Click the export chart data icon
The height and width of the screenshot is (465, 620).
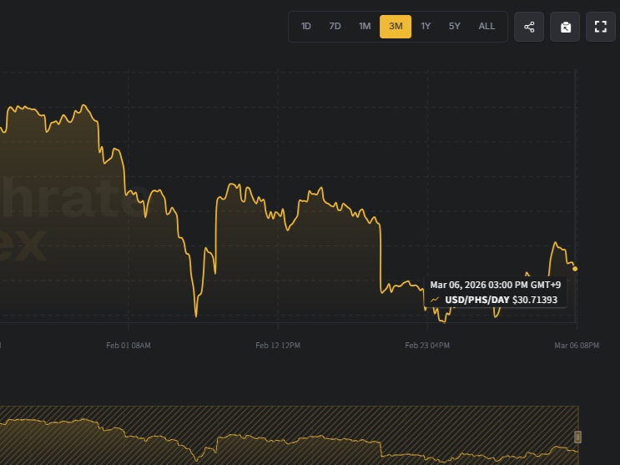[x=565, y=27]
